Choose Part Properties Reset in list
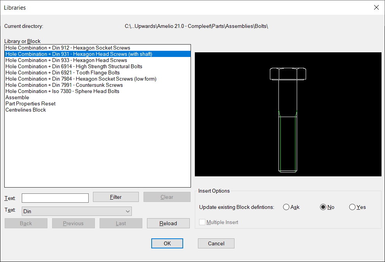 98,103
